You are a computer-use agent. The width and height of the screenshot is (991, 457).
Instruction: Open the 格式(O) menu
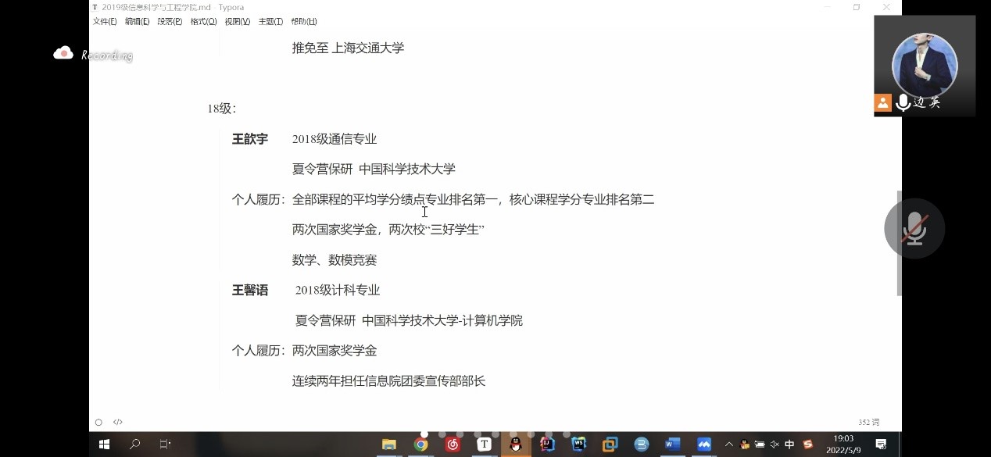203,21
